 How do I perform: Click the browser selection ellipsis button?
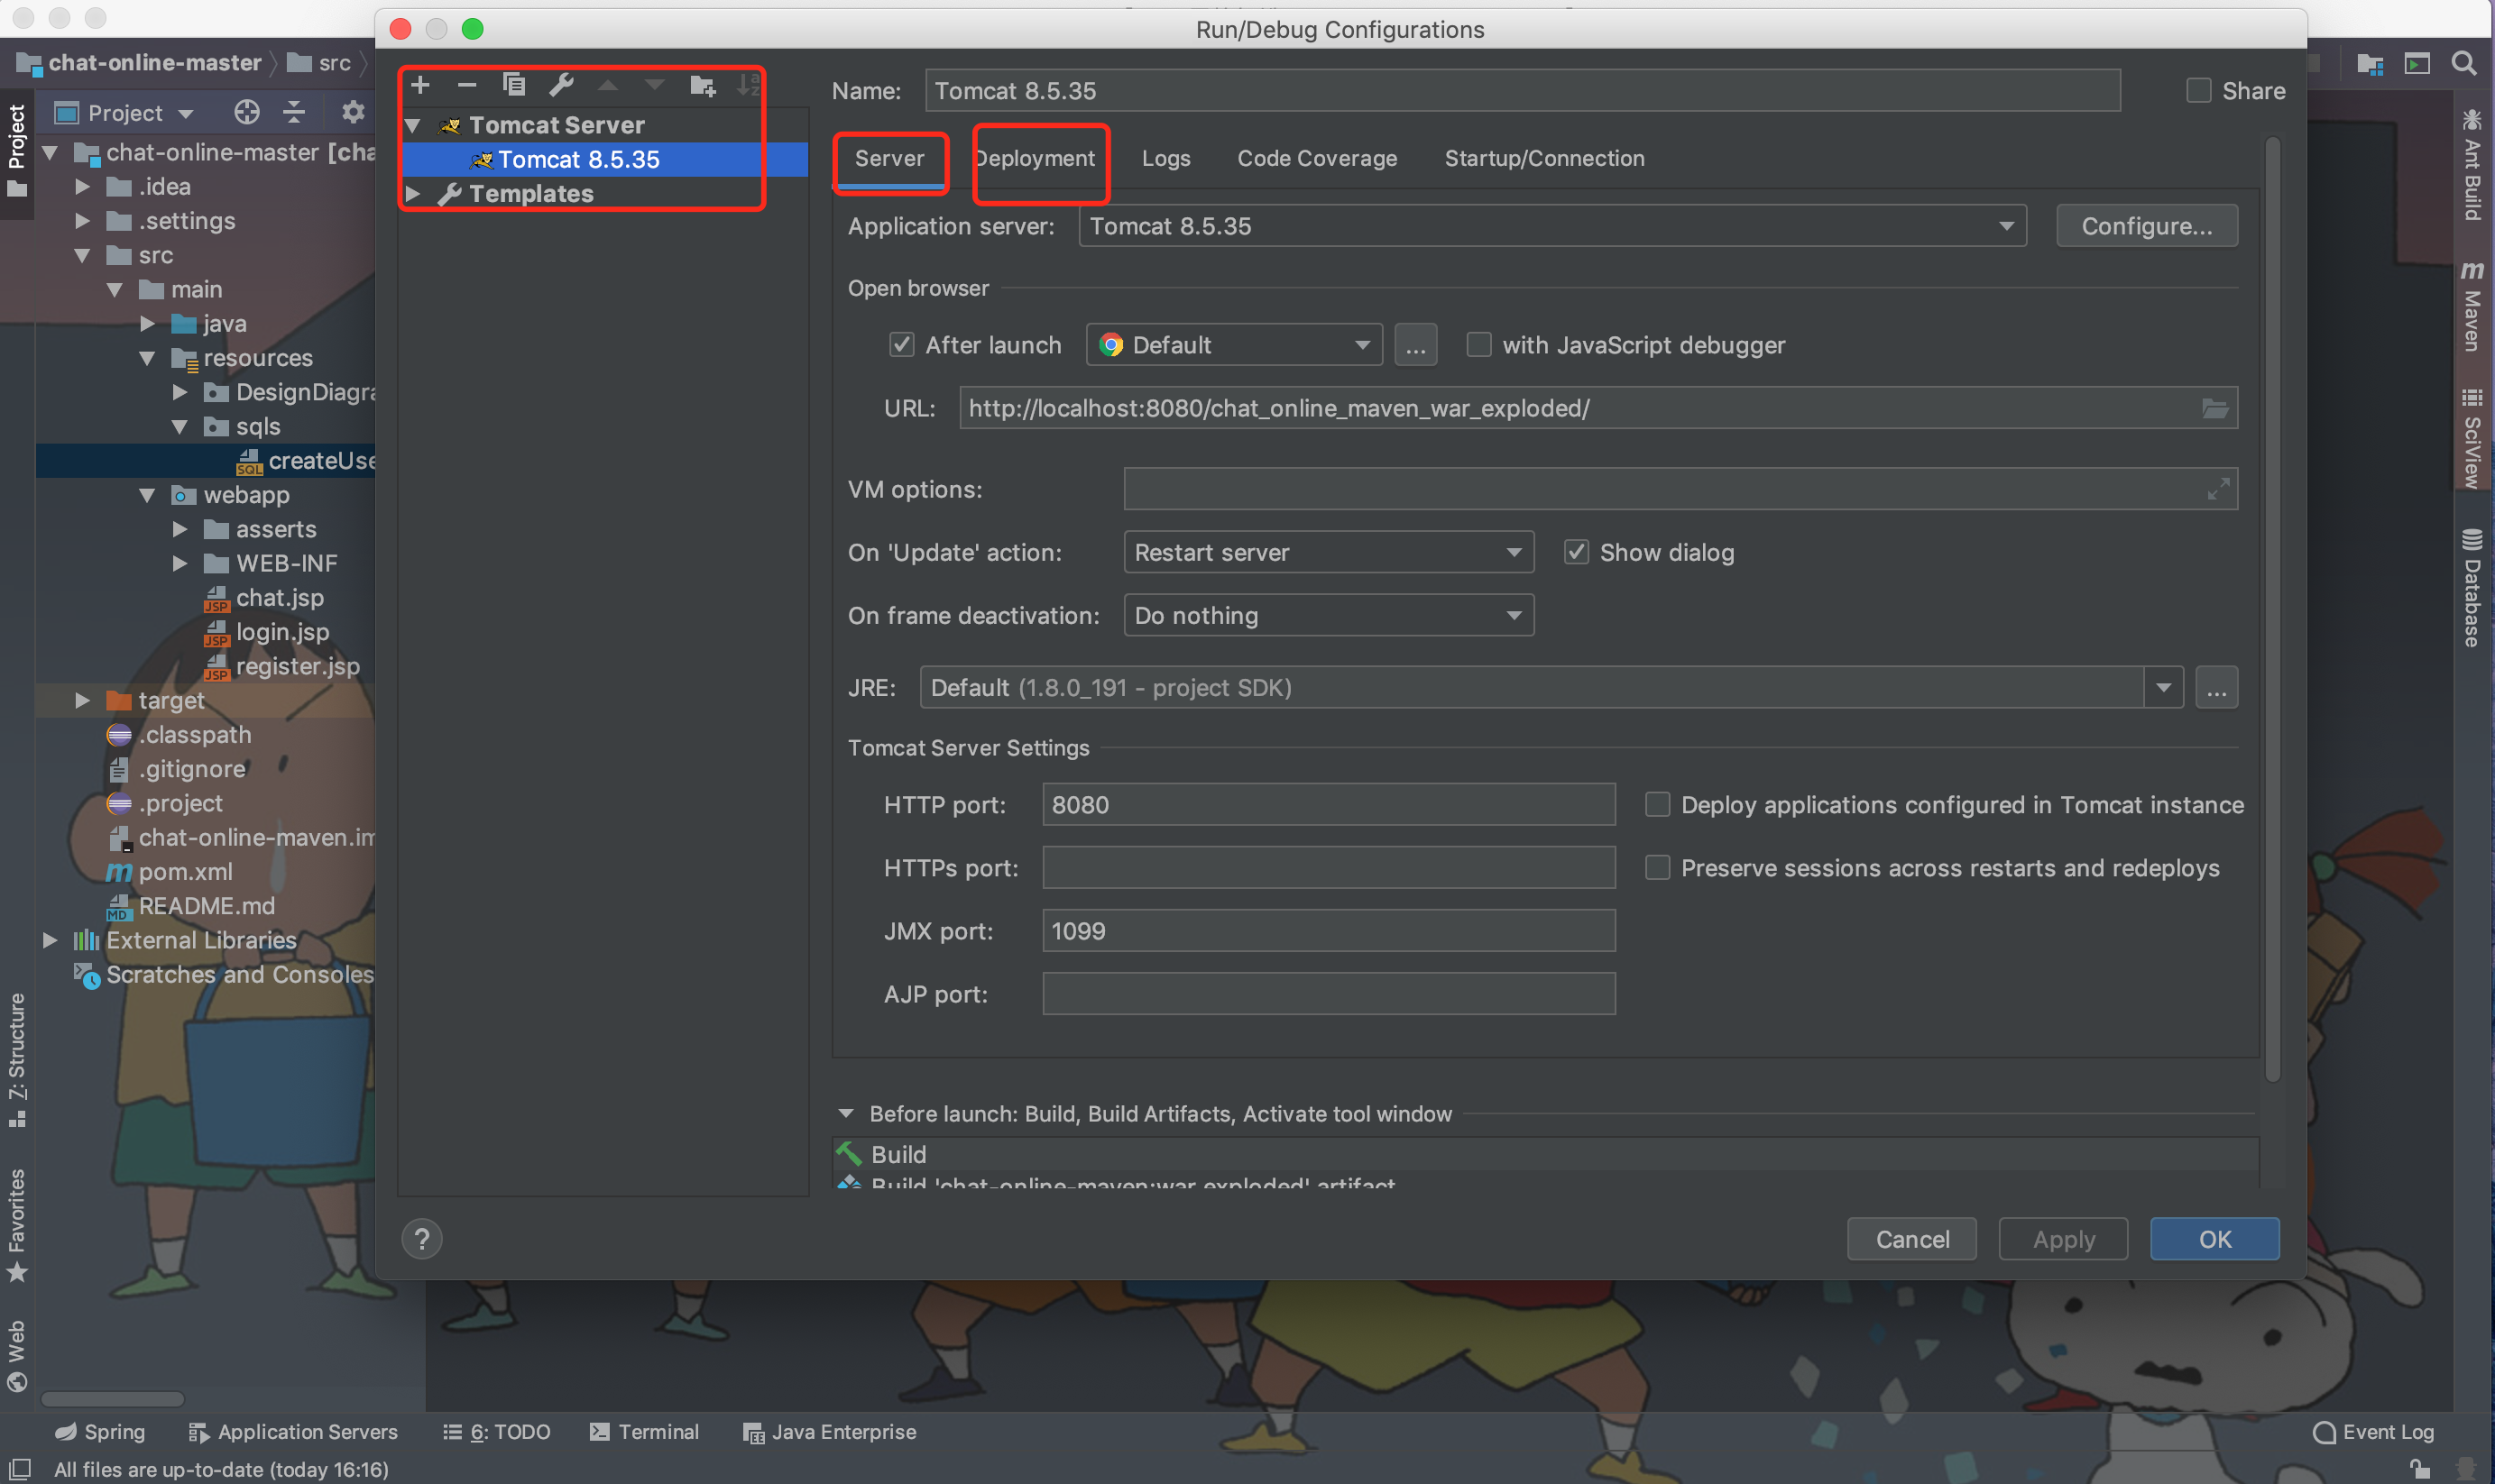point(1415,345)
